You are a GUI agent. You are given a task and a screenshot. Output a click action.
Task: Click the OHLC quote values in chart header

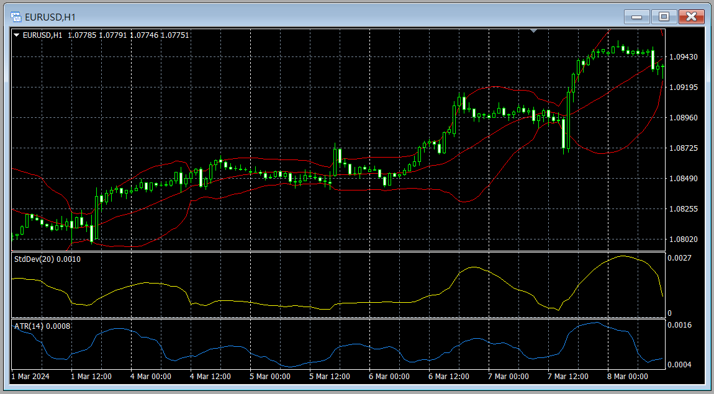coord(128,35)
